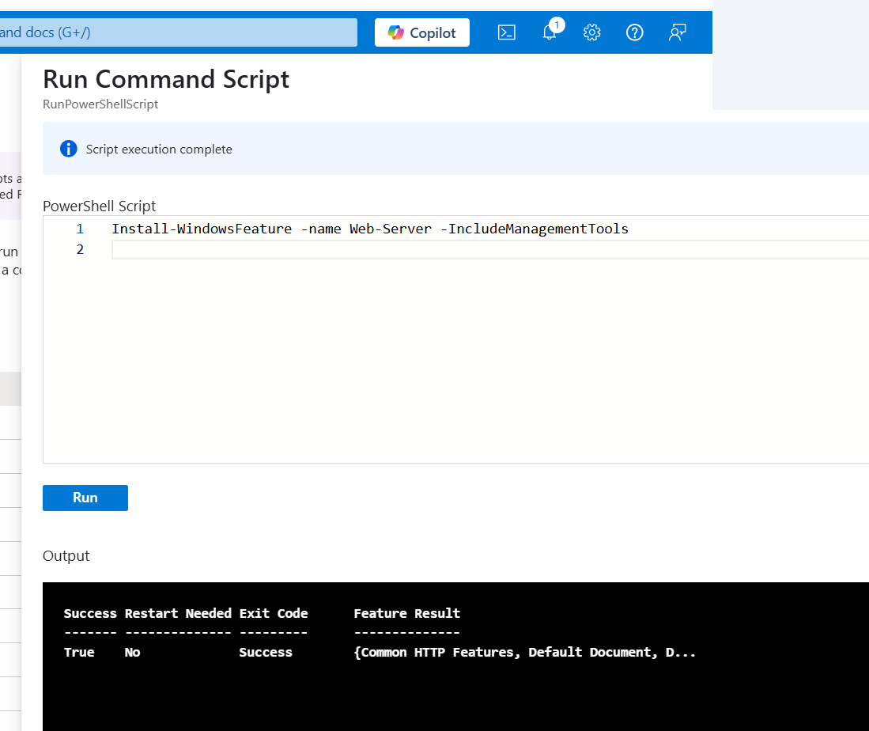Click the No value under Restart Needed

point(133,652)
